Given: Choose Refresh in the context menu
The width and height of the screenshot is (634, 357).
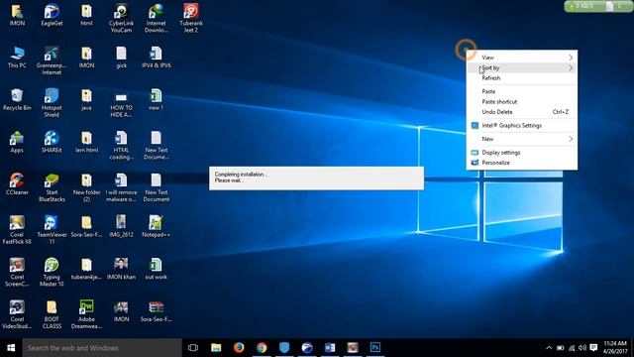Looking at the screenshot, I should 522,78.
